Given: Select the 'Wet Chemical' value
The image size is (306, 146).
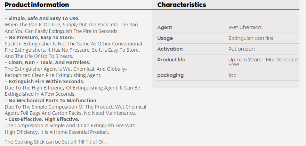Looking at the screenshot, I should click(x=245, y=27).
